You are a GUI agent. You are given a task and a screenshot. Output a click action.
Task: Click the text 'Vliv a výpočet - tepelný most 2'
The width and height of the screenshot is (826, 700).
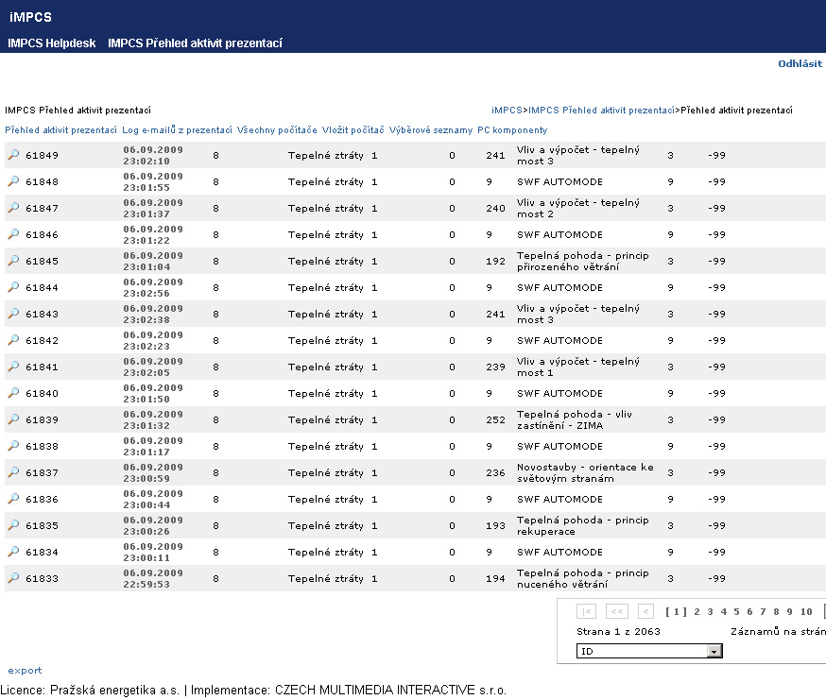coord(577,208)
